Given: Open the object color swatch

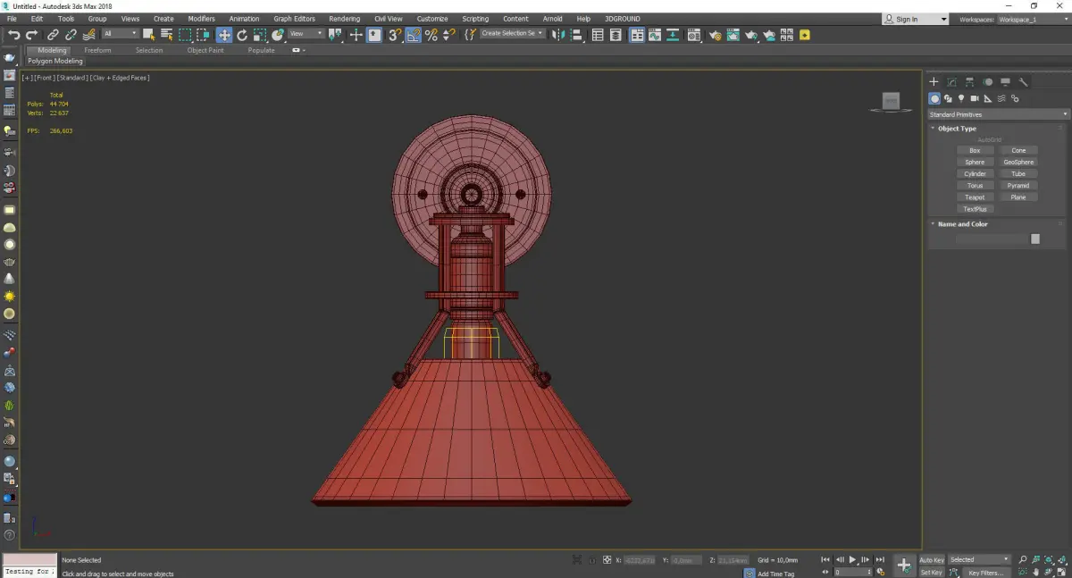Looking at the screenshot, I should [x=1035, y=239].
